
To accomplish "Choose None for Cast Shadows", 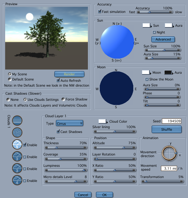I will click(8, 99).
